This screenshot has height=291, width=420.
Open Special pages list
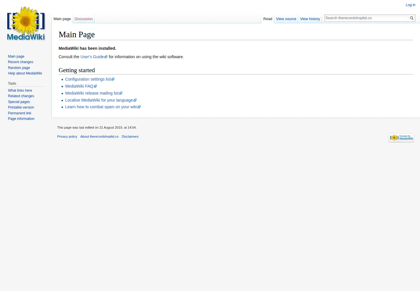pos(19,102)
